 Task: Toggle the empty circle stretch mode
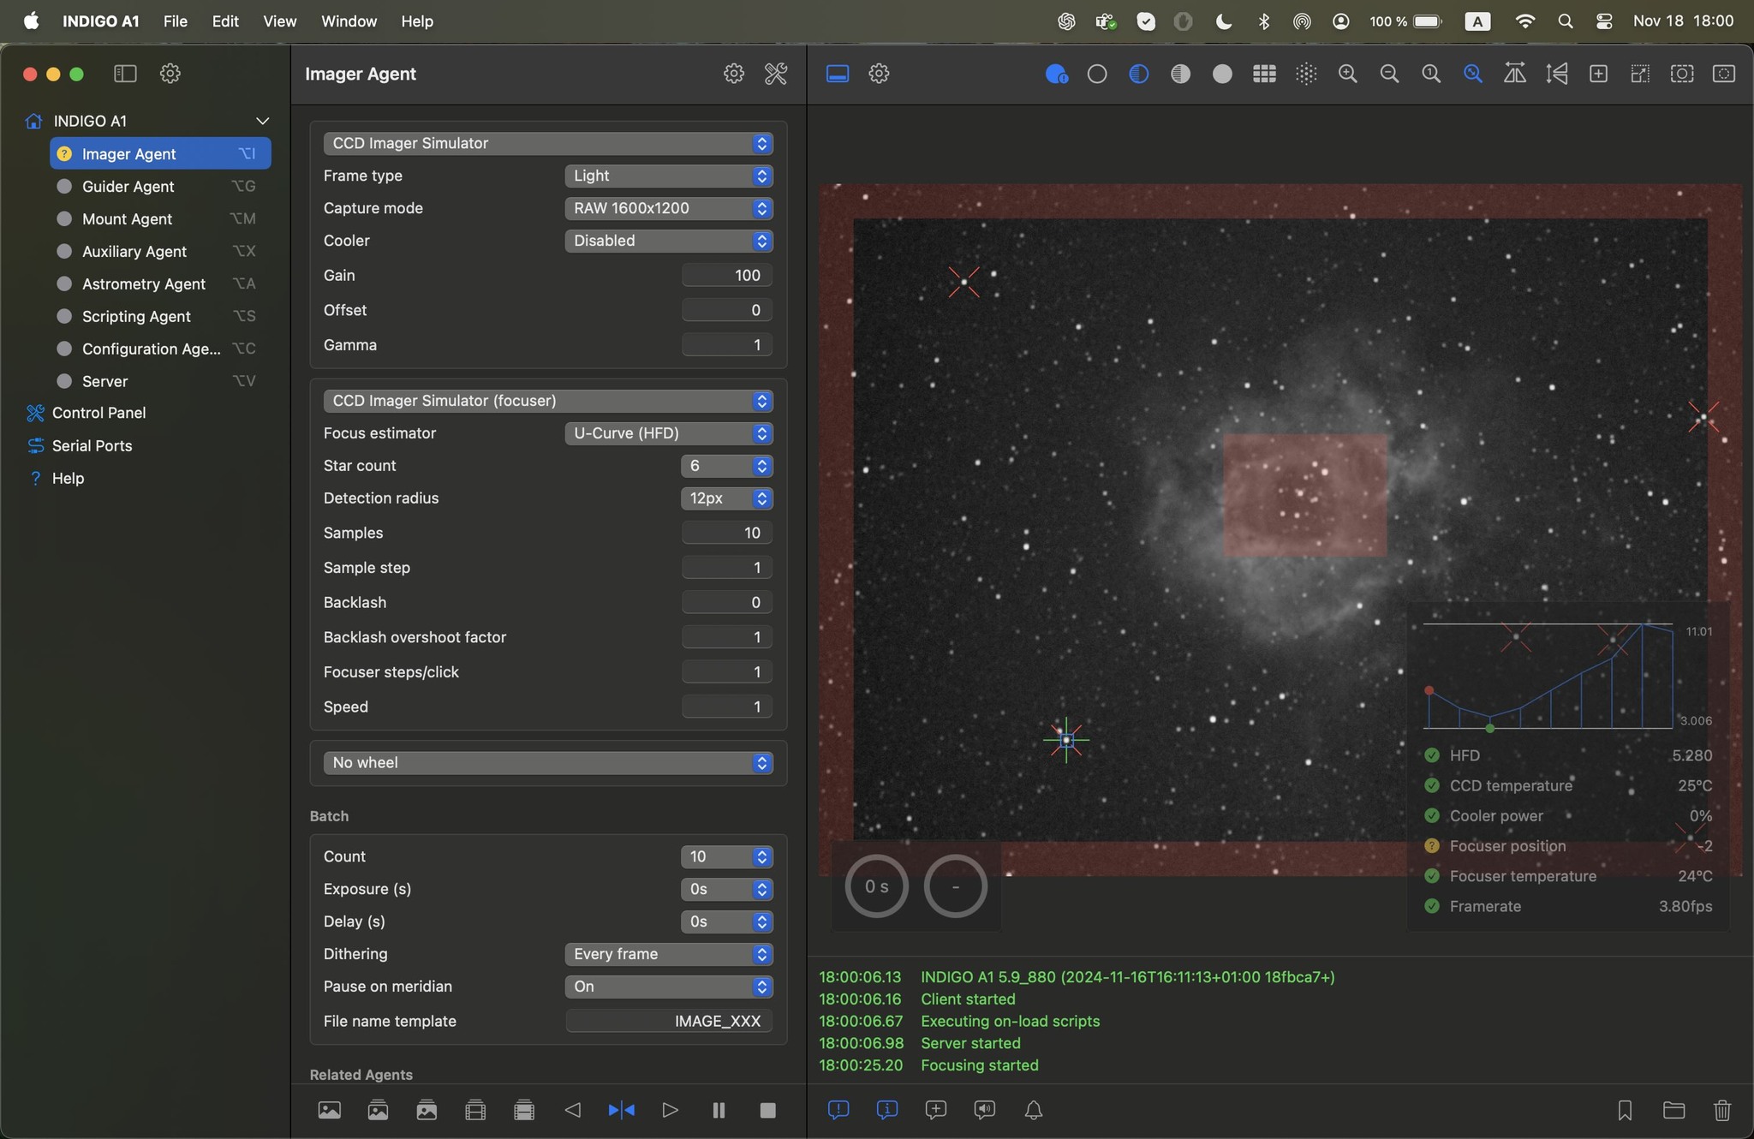click(1097, 74)
